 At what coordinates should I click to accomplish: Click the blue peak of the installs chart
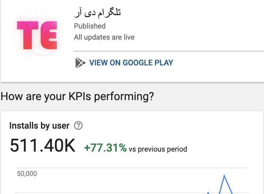coord(224,176)
